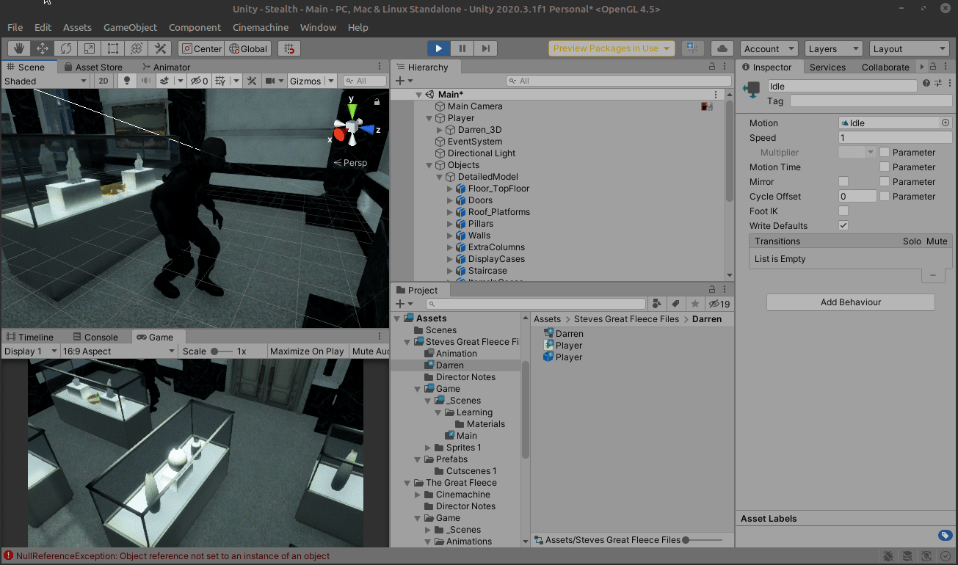Select the Transform tool in toolbar
958x565 pixels.
pos(137,48)
